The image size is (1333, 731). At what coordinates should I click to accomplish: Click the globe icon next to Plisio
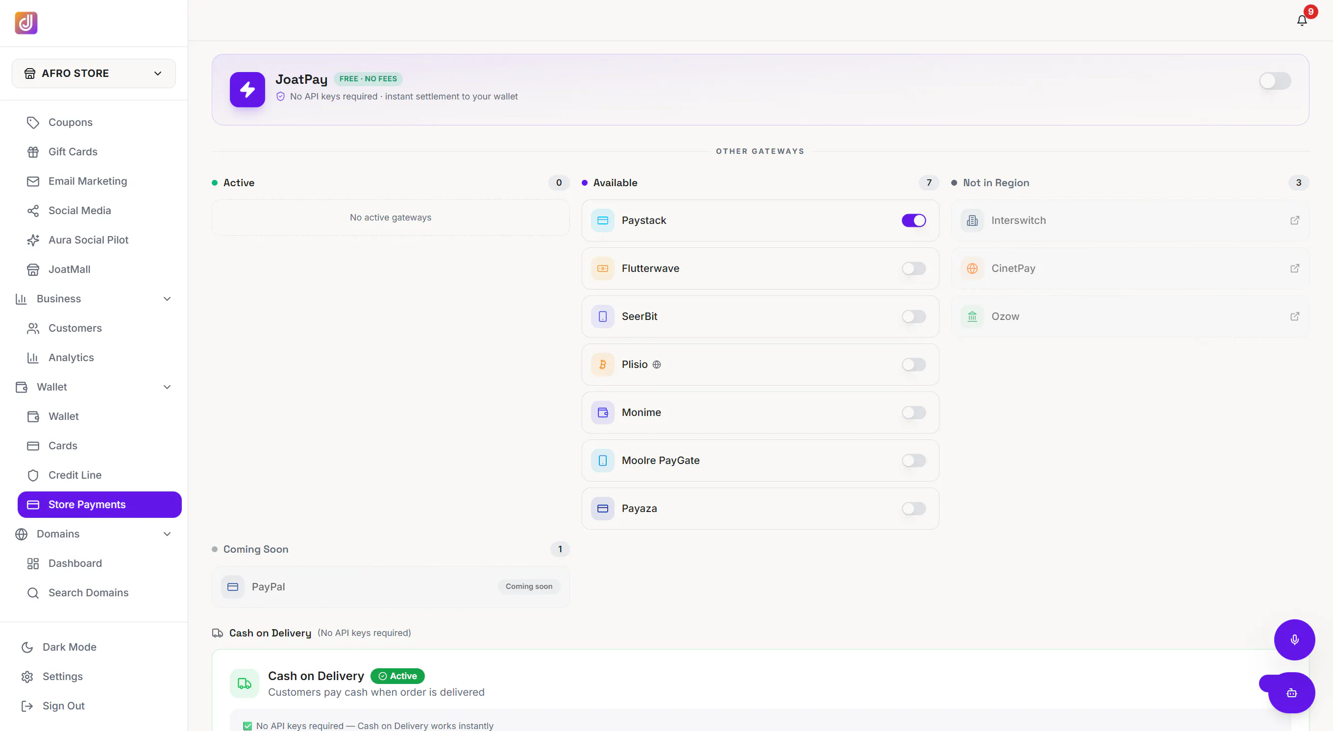pyautogui.click(x=657, y=365)
